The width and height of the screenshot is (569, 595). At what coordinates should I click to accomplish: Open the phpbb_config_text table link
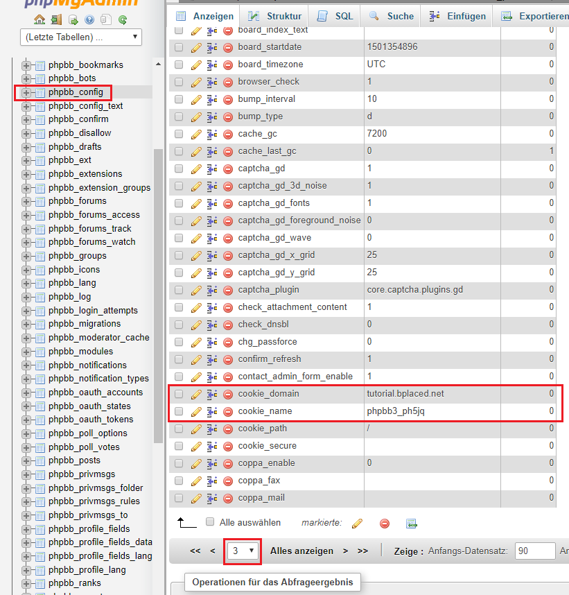point(85,105)
